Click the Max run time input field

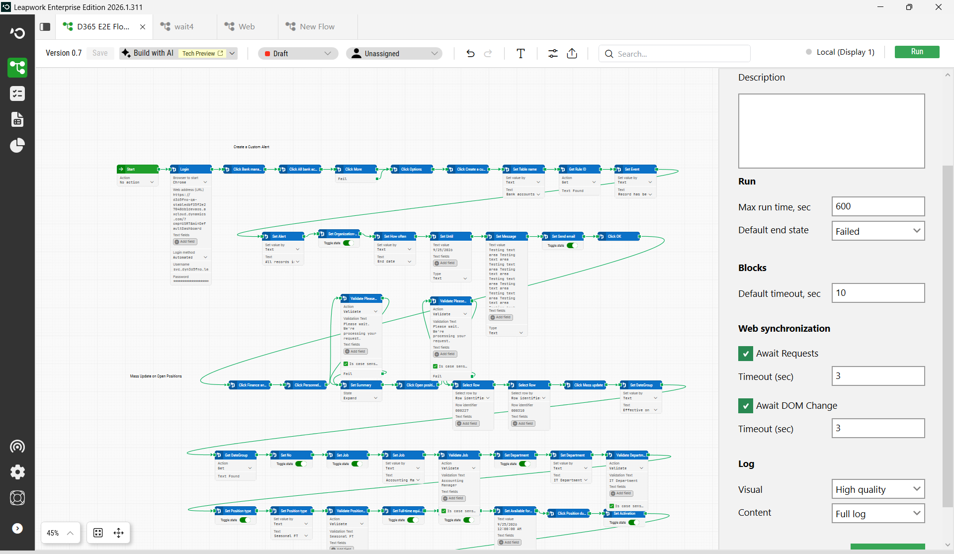tap(878, 206)
